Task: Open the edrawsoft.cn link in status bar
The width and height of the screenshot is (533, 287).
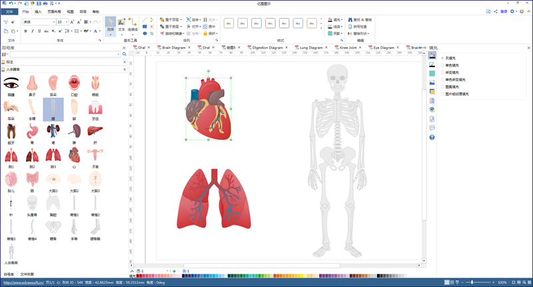Action: coord(23,282)
